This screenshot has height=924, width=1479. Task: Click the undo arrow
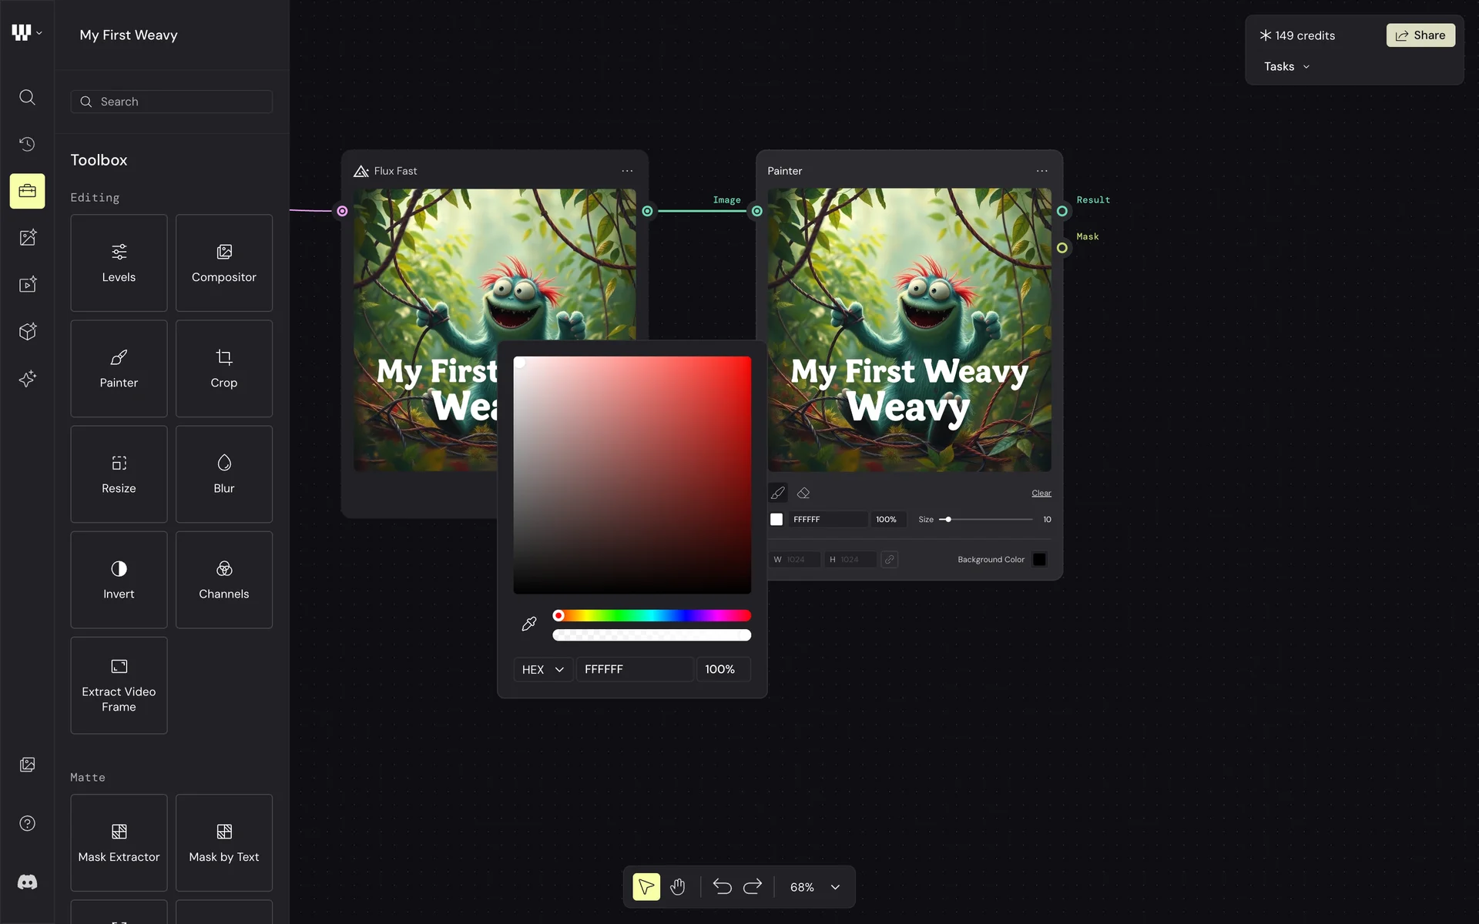coord(722,887)
